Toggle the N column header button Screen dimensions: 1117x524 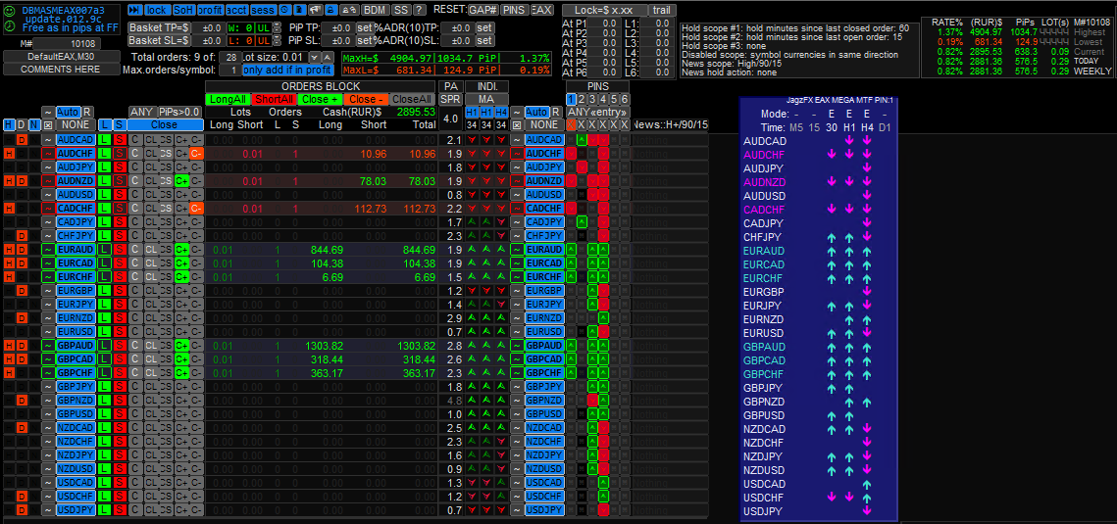(34, 124)
